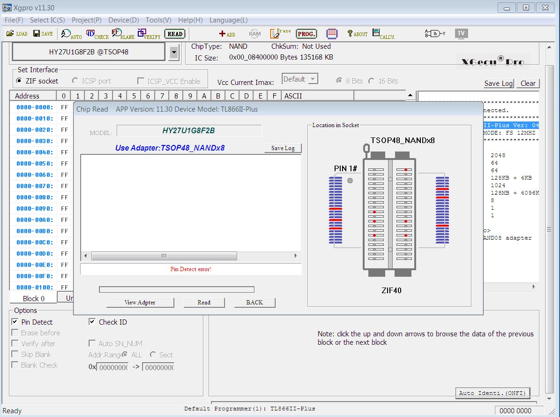This screenshot has width=560, height=417.
Task: Switch to the Block 0 tab
Action: (33, 298)
